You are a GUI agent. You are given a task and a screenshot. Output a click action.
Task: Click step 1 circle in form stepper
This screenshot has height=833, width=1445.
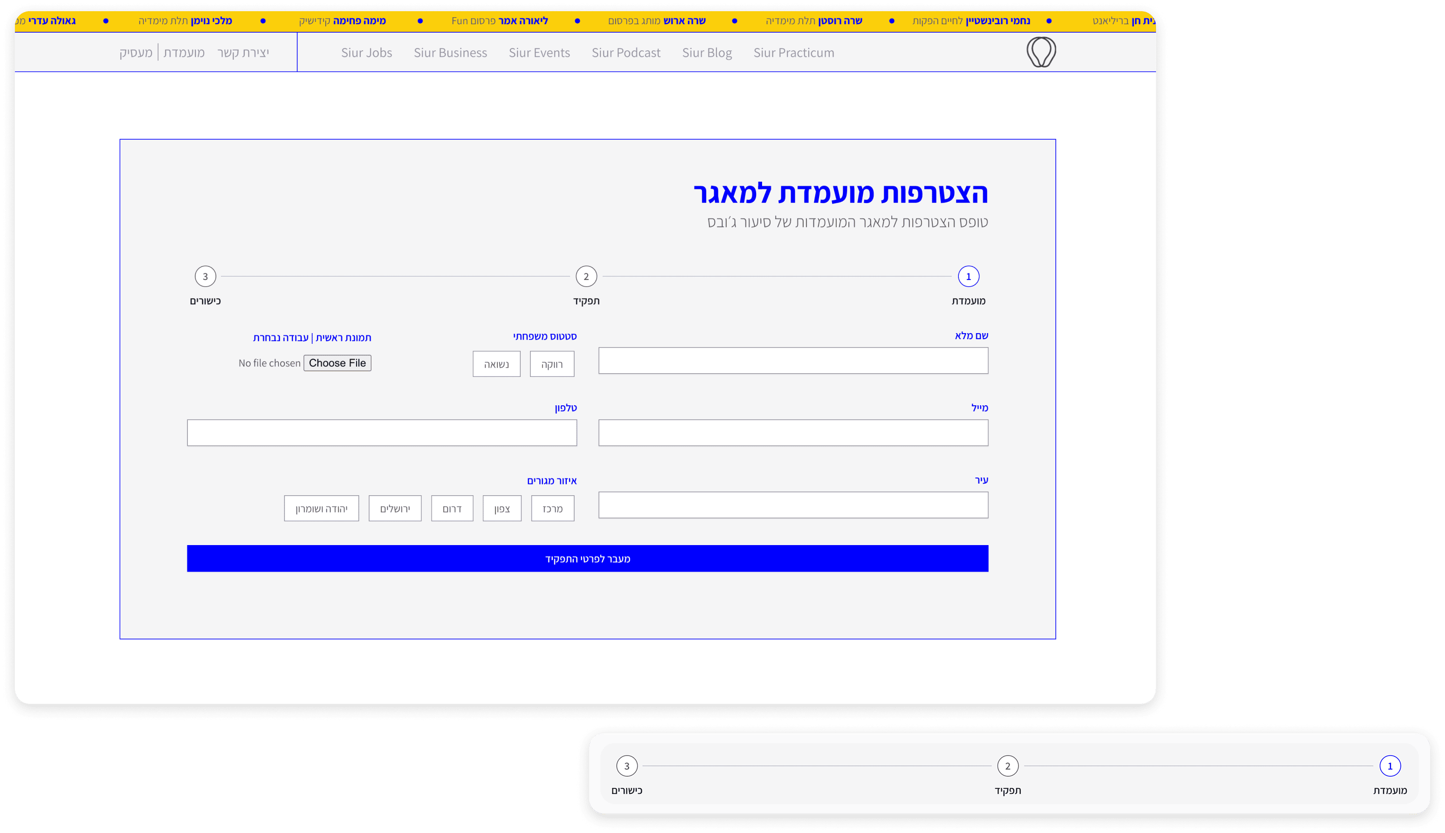click(968, 276)
